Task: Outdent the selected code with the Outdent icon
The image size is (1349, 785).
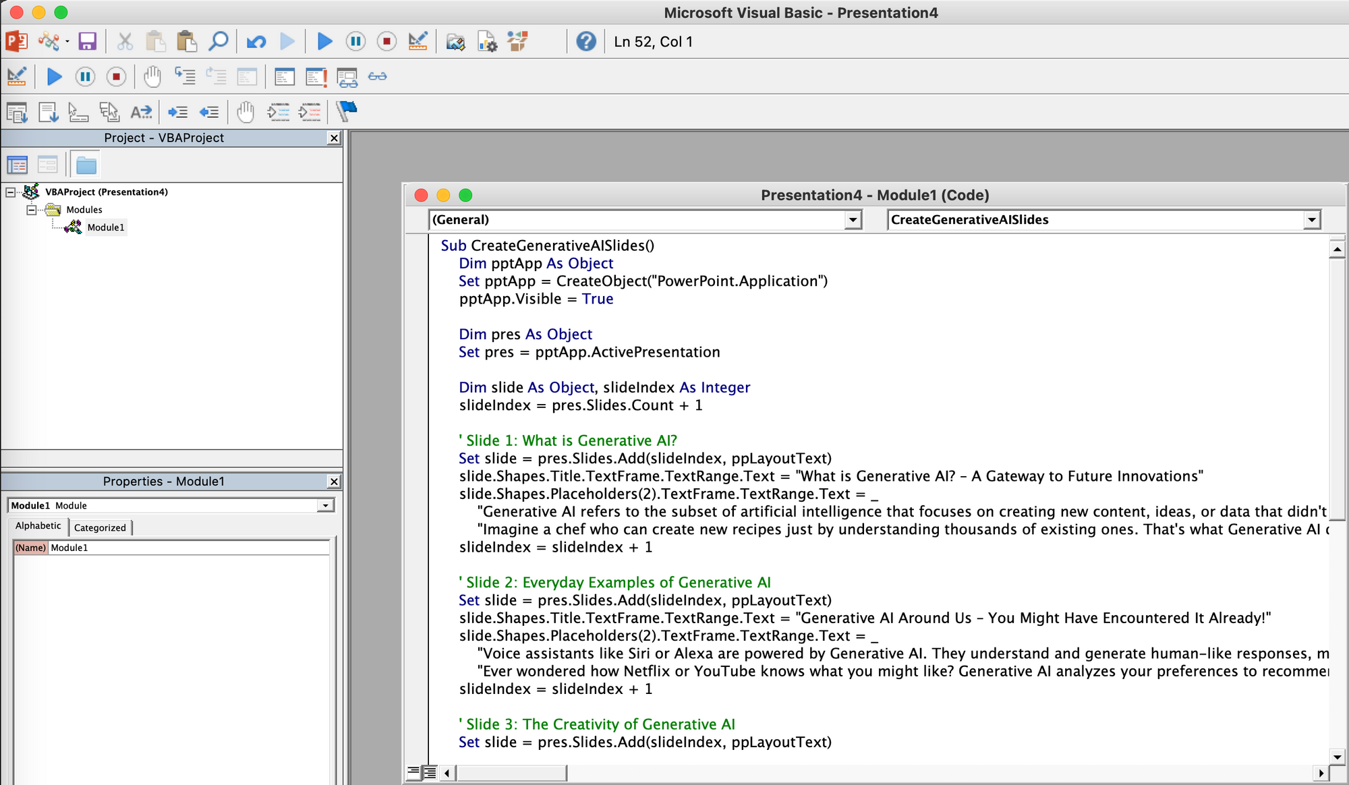Action: [x=209, y=112]
